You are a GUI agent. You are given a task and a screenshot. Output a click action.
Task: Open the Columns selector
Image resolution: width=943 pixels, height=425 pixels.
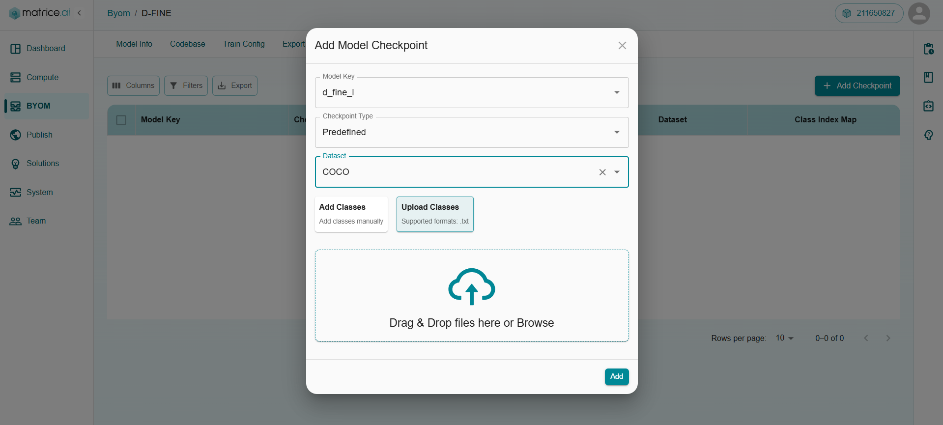click(133, 85)
